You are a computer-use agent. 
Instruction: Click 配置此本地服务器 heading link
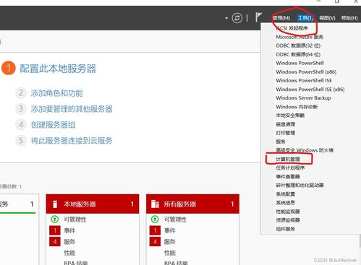click(x=58, y=69)
